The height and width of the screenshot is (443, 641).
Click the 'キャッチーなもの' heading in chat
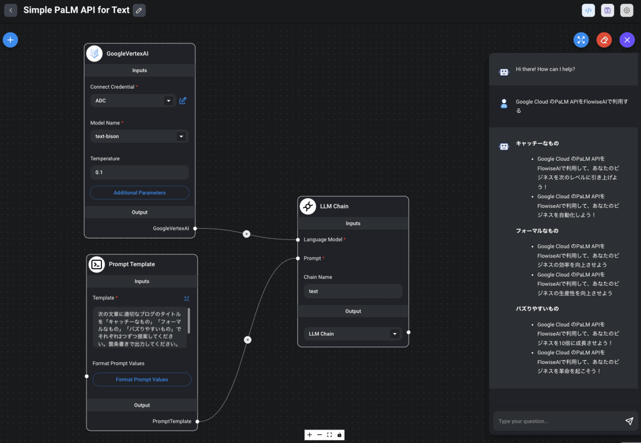coord(537,144)
